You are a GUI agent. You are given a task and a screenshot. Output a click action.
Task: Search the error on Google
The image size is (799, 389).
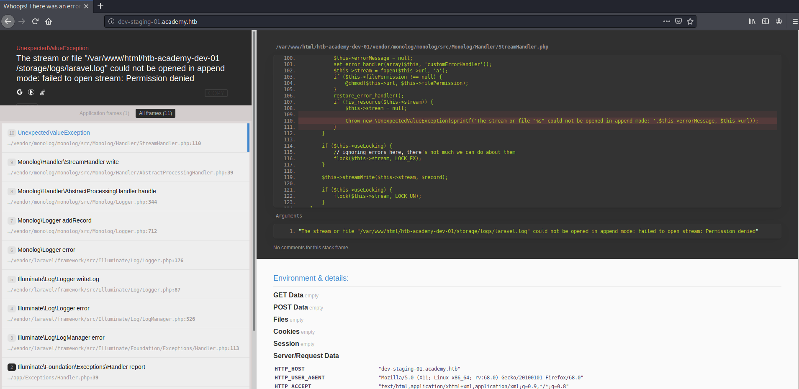point(20,92)
